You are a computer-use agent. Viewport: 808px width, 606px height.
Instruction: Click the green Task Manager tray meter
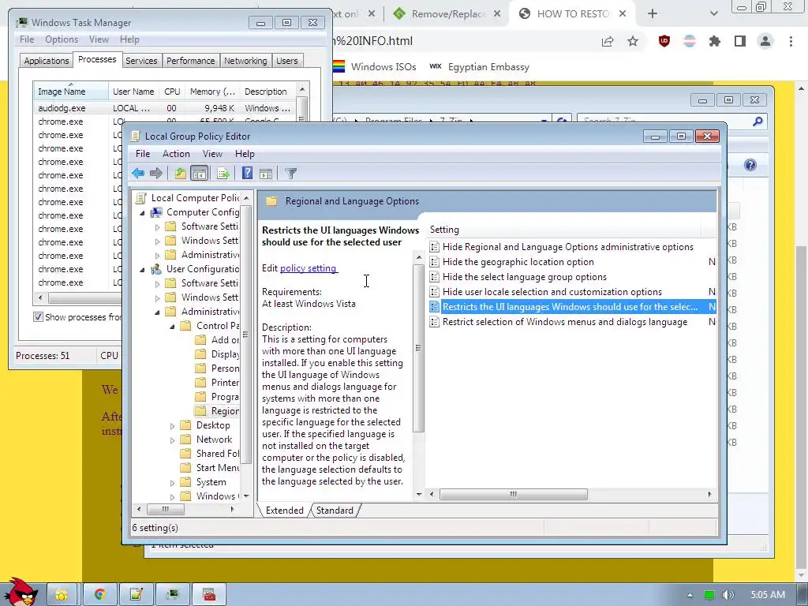click(709, 595)
